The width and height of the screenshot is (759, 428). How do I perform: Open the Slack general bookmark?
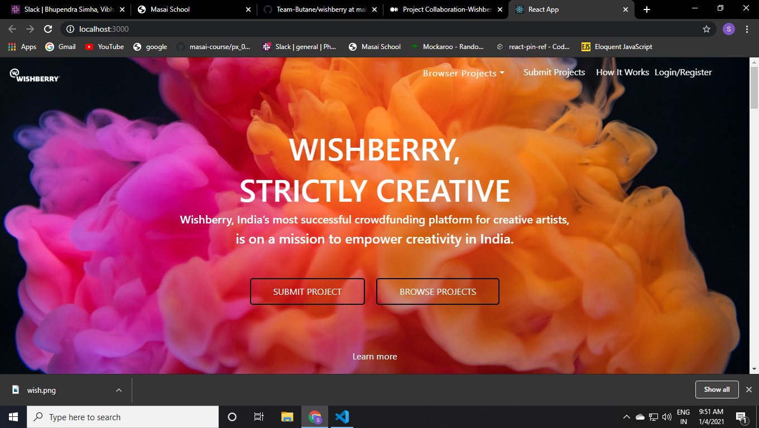click(299, 47)
